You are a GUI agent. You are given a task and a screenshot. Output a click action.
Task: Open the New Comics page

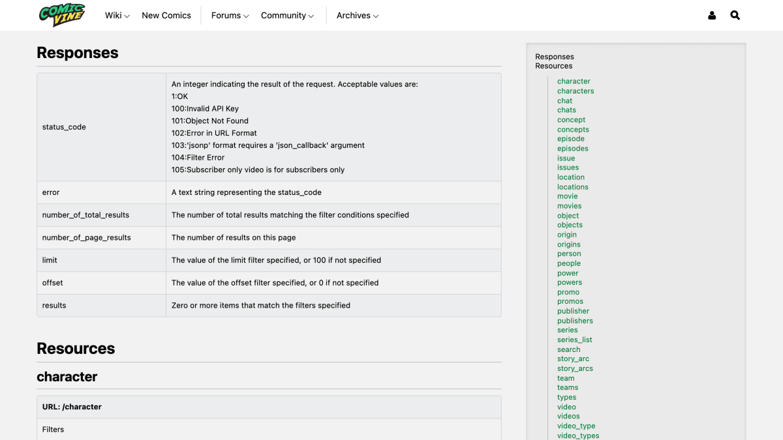pos(166,16)
